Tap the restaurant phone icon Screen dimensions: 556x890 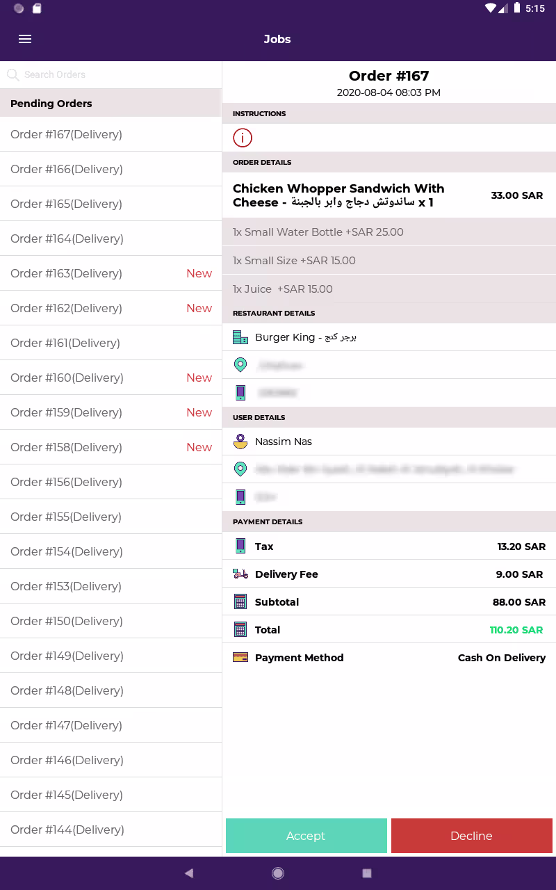click(240, 393)
